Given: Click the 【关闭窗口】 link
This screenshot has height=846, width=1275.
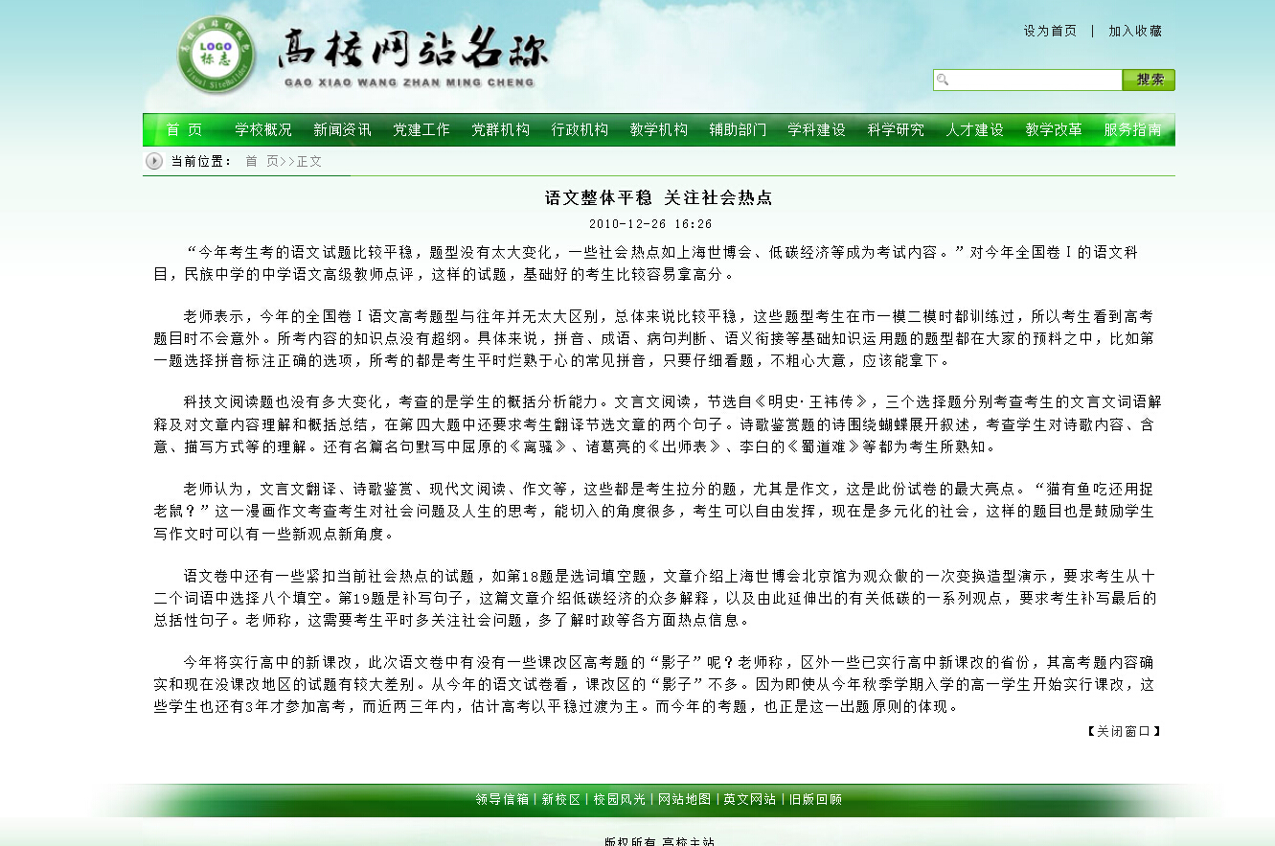Looking at the screenshot, I should [1124, 731].
